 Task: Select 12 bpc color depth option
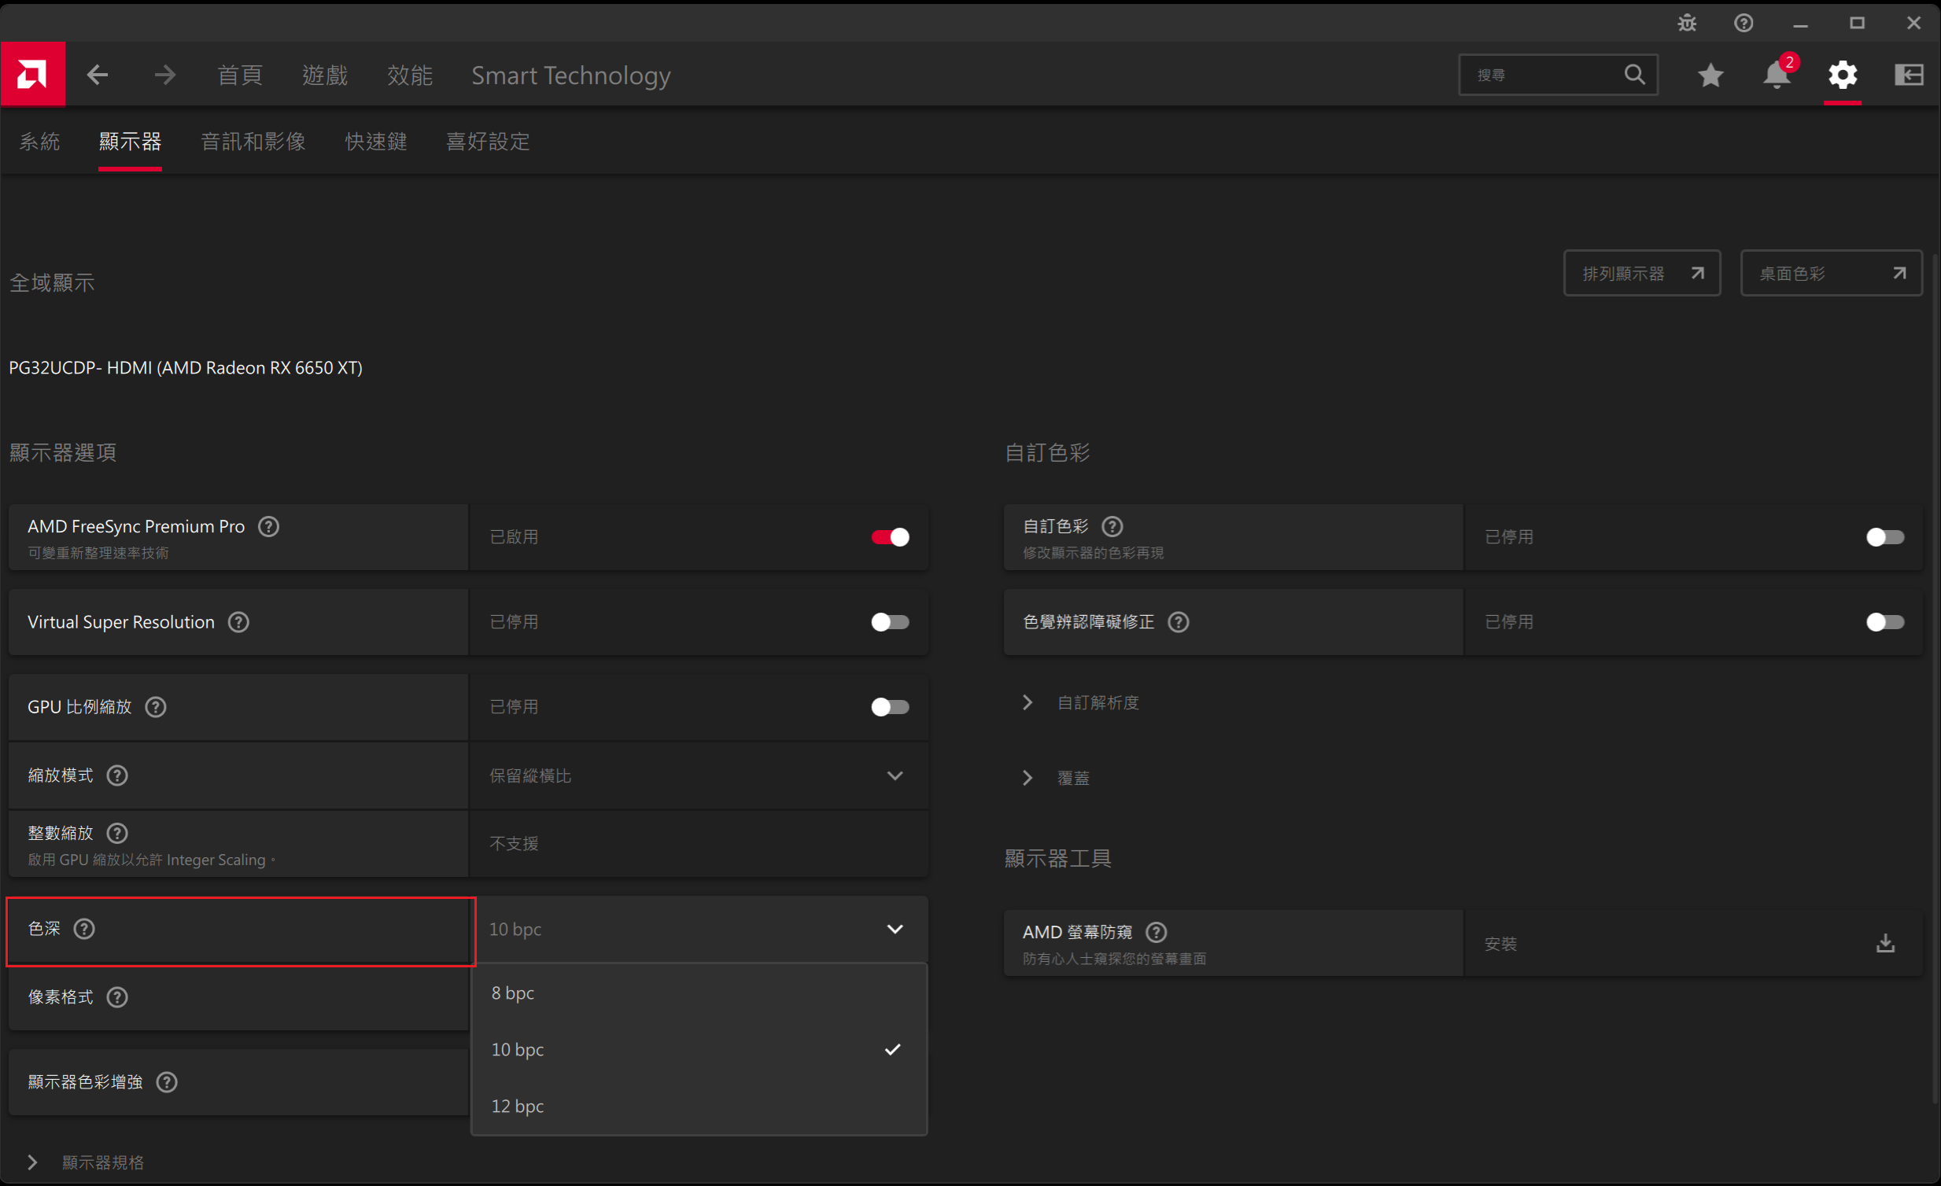tap(518, 1106)
